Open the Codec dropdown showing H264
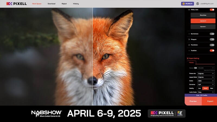The height and width of the screenshot is (122, 217). point(206,81)
